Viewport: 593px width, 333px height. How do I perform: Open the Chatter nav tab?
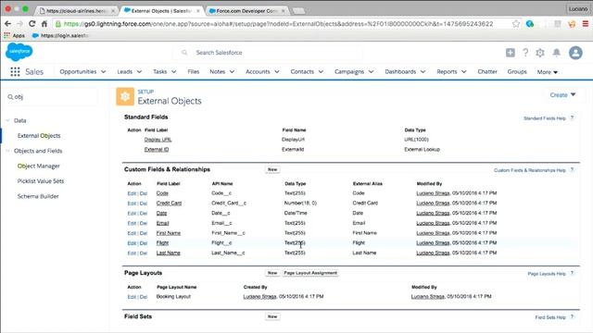[487, 72]
